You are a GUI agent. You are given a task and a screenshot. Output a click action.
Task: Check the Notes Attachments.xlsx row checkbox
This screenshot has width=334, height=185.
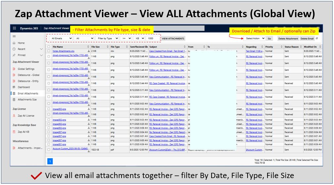49,51
